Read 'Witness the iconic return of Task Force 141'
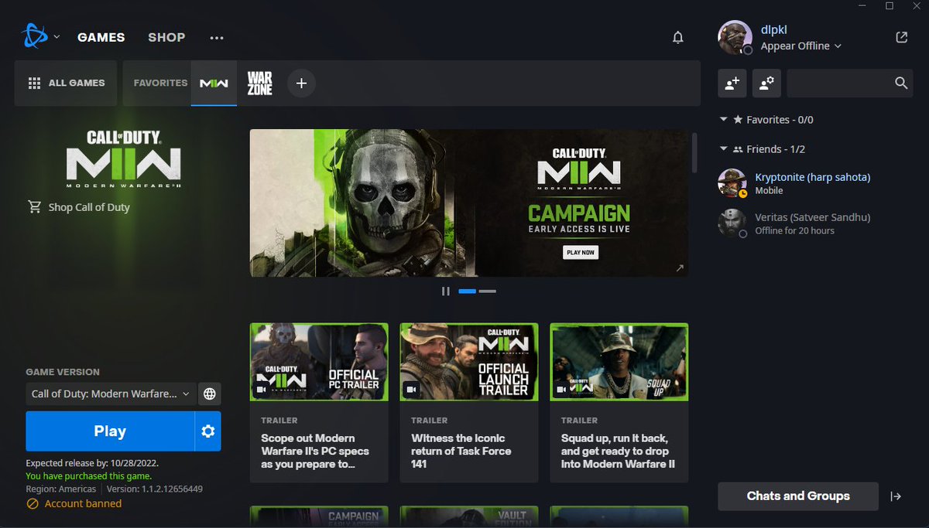The image size is (929, 528). point(461,451)
